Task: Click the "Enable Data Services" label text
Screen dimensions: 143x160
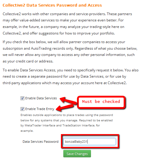Action: click(x=41, y=98)
